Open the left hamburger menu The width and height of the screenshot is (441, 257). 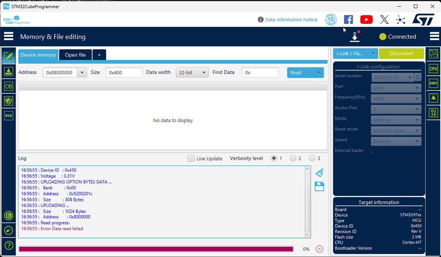pyautogui.click(x=8, y=36)
